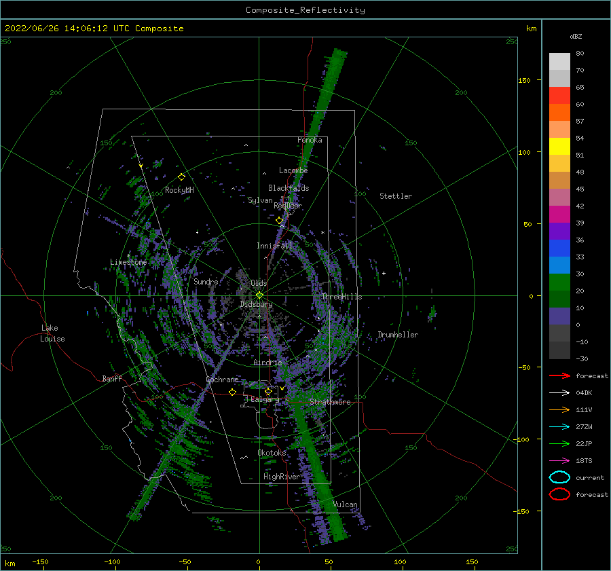The height and width of the screenshot is (571, 611).
Task: Click the red forecast ellipse icon
Action: (559, 494)
